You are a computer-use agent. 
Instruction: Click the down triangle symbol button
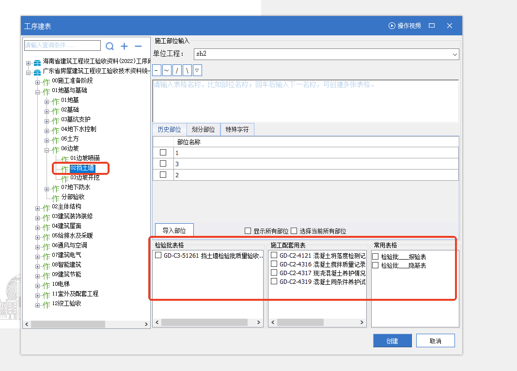click(x=197, y=71)
